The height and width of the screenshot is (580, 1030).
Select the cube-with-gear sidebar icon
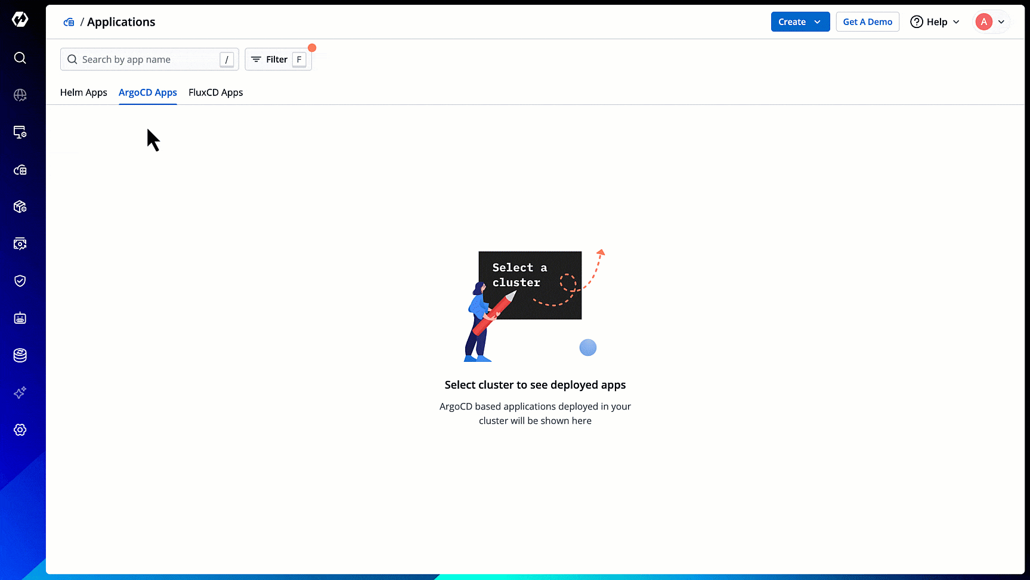20,207
